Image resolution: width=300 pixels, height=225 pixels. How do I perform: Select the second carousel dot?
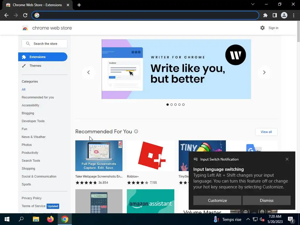[171, 105]
